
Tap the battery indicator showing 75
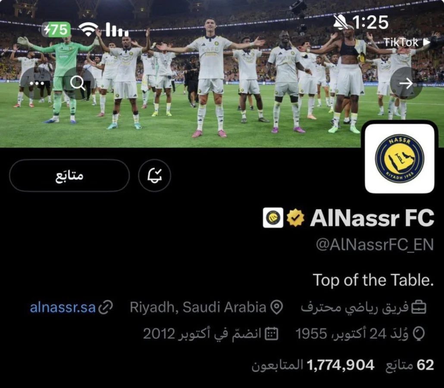tap(56, 29)
